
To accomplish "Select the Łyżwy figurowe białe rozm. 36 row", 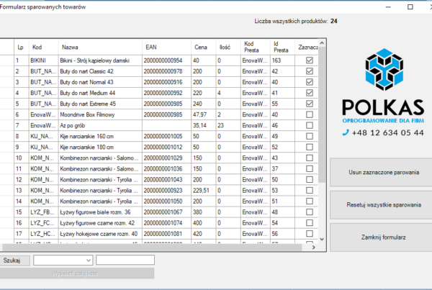I will point(99,212).
